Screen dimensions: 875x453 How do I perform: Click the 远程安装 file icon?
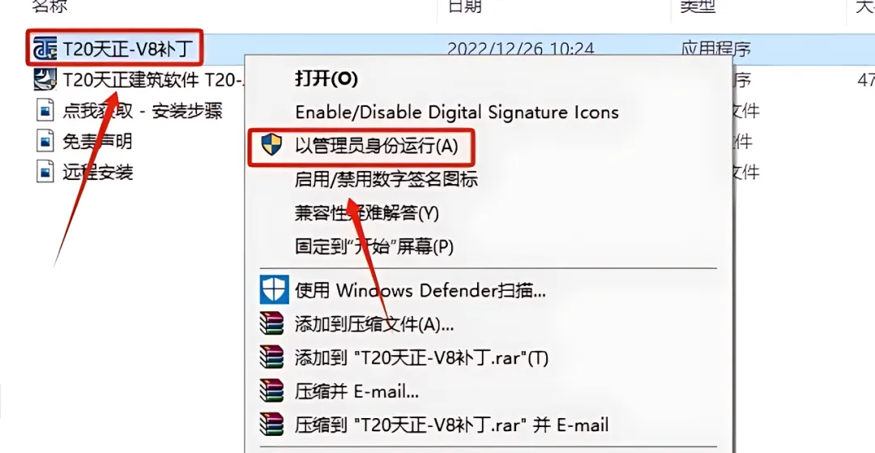click(x=45, y=171)
